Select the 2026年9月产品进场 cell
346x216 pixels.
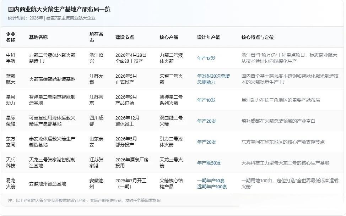(x=126, y=100)
